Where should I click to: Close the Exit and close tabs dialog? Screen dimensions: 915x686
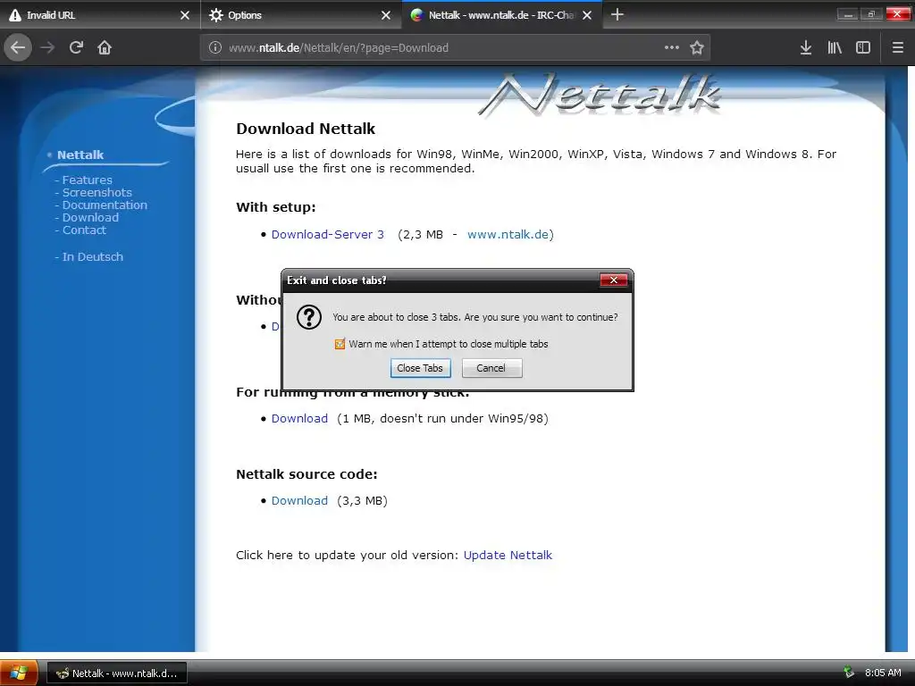tap(613, 280)
